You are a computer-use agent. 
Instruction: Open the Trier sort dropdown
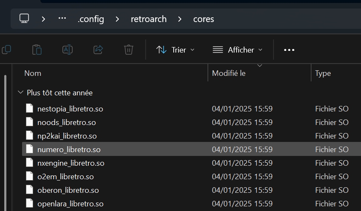[175, 50]
